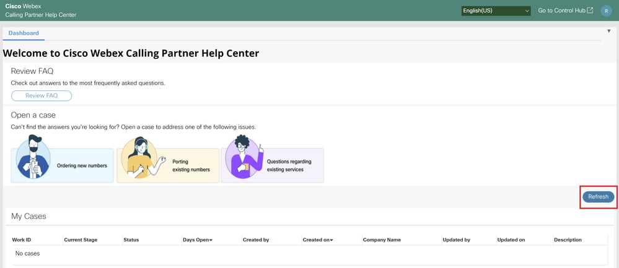Open Questions regarding existing services card
Viewport: 619px width, 268px height.
coord(273,165)
